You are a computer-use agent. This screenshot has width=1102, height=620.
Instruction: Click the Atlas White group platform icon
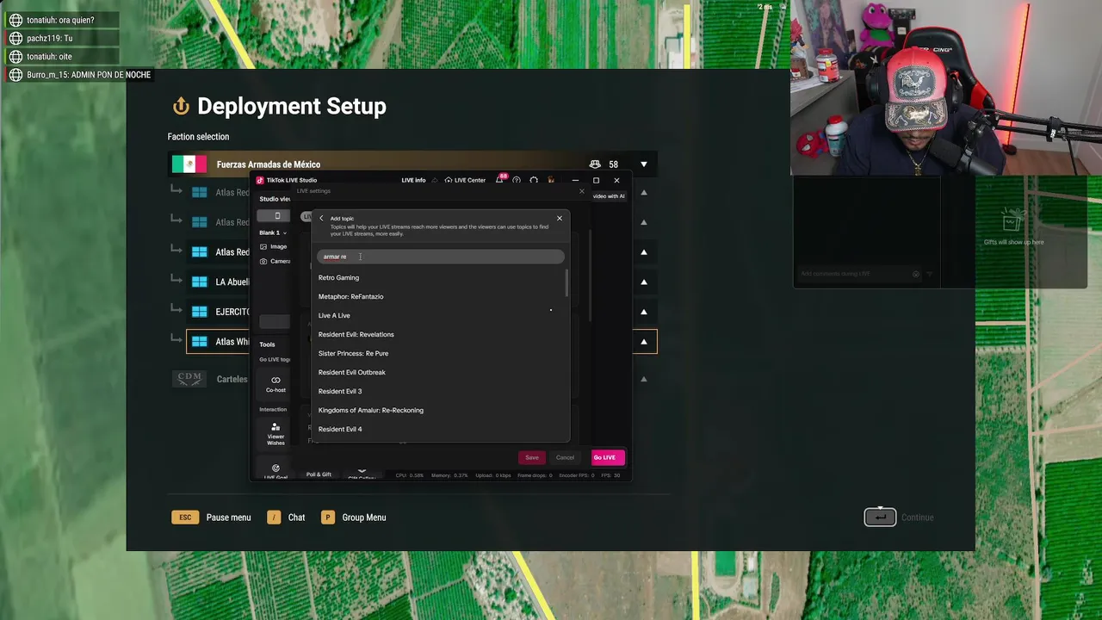200,342
